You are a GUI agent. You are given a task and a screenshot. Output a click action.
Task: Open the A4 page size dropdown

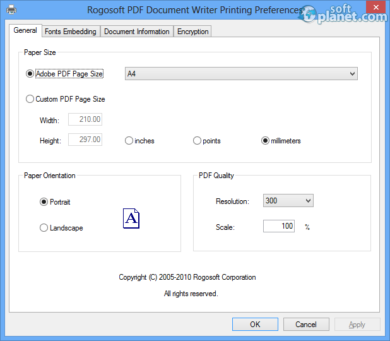point(241,74)
